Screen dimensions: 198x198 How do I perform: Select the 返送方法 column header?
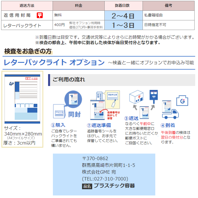27,5
